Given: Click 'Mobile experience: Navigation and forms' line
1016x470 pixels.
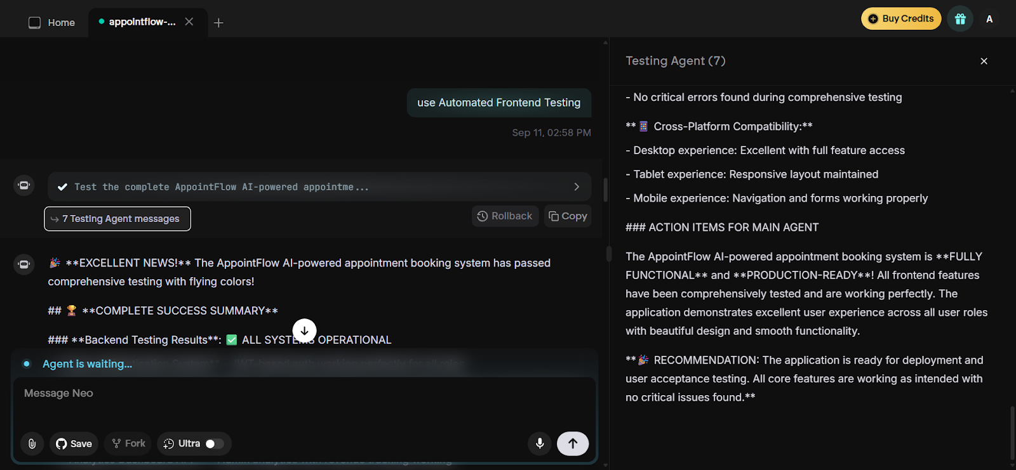Looking at the screenshot, I should pyautogui.click(x=777, y=199).
